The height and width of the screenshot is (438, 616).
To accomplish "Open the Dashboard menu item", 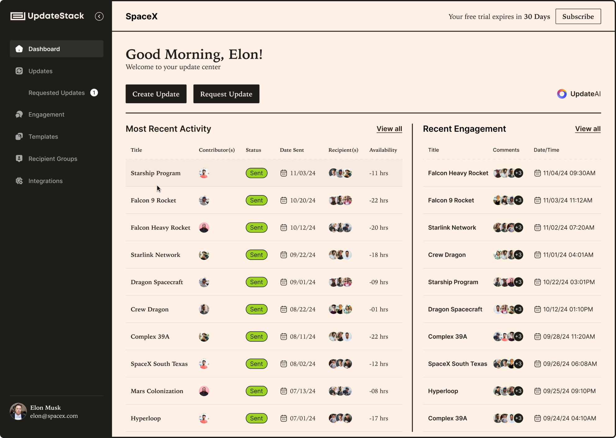I will point(57,49).
